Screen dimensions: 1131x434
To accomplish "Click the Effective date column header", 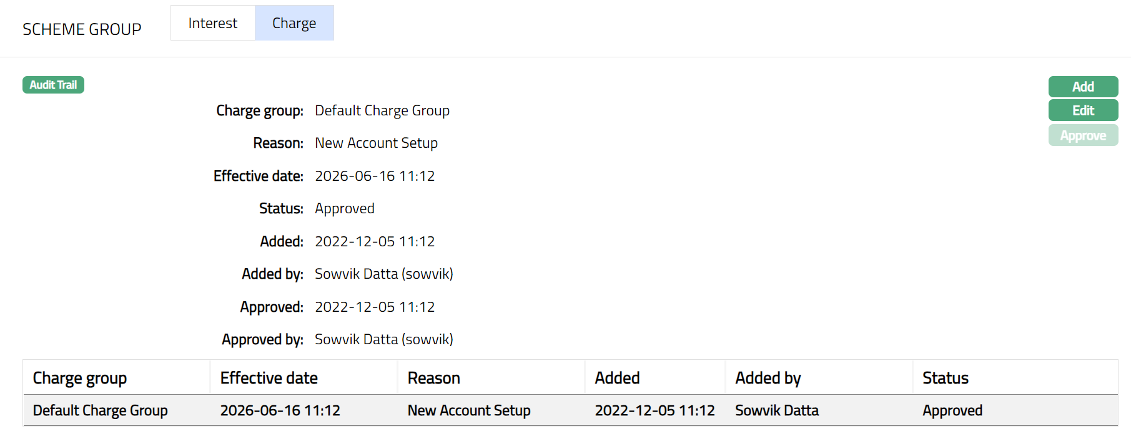I will click(x=269, y=378).
